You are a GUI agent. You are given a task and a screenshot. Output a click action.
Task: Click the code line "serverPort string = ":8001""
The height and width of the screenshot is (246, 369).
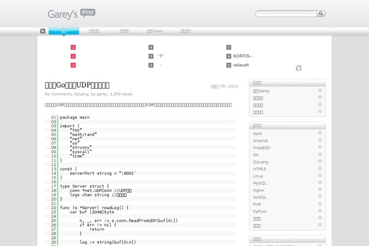tap(103, 173)
